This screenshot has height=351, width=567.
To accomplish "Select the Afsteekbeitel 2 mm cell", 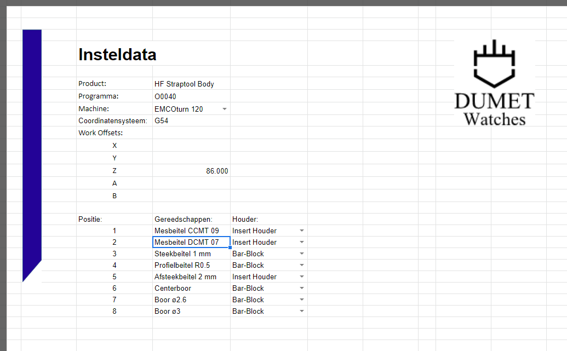I will click(191, 277).
